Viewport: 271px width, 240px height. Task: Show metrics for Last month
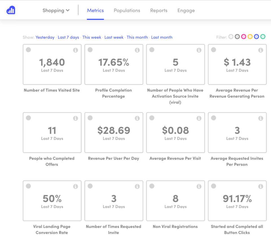coord(161,37)
